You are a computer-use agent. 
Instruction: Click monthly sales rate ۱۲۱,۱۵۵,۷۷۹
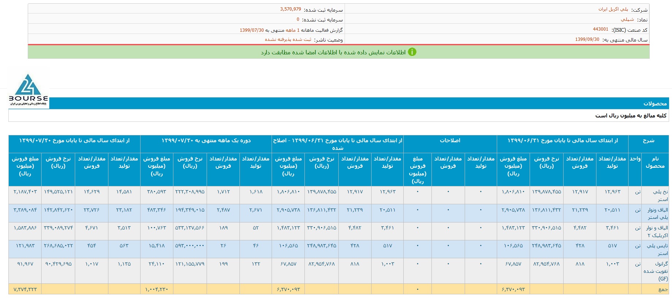(190, 264)
